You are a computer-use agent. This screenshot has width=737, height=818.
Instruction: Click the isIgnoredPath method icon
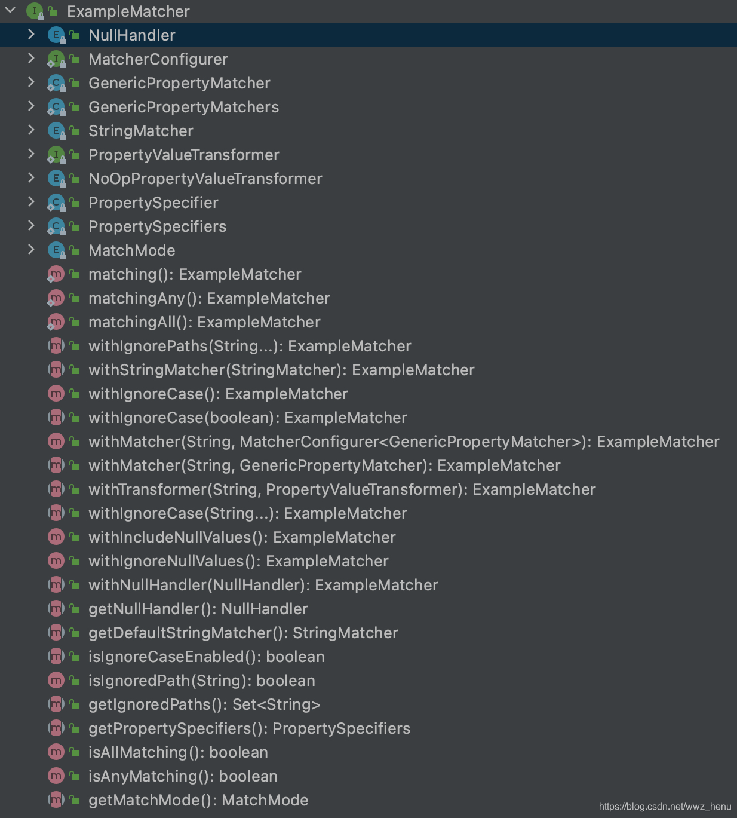pyautogui.click(x=56, y=680)
